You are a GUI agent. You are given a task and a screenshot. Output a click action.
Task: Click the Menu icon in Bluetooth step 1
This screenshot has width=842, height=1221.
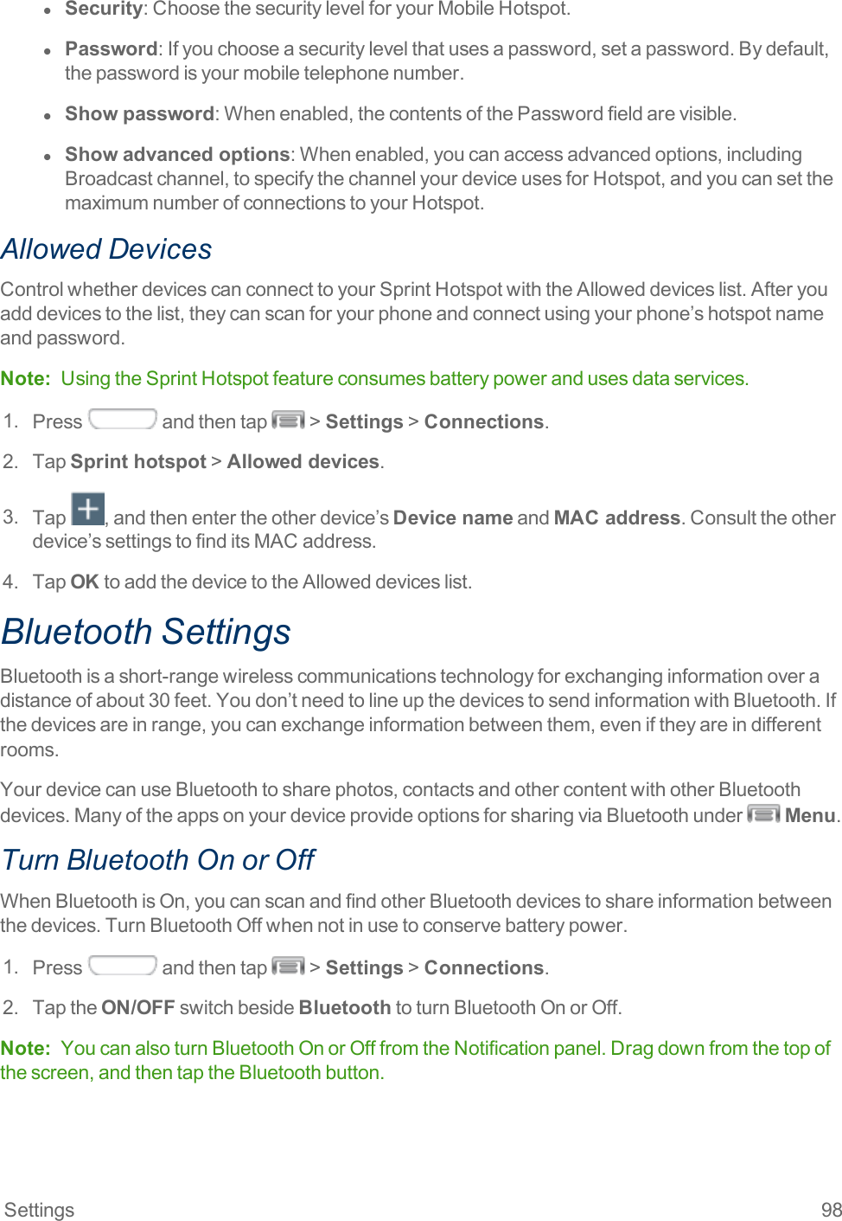click(x=288, y=967)
